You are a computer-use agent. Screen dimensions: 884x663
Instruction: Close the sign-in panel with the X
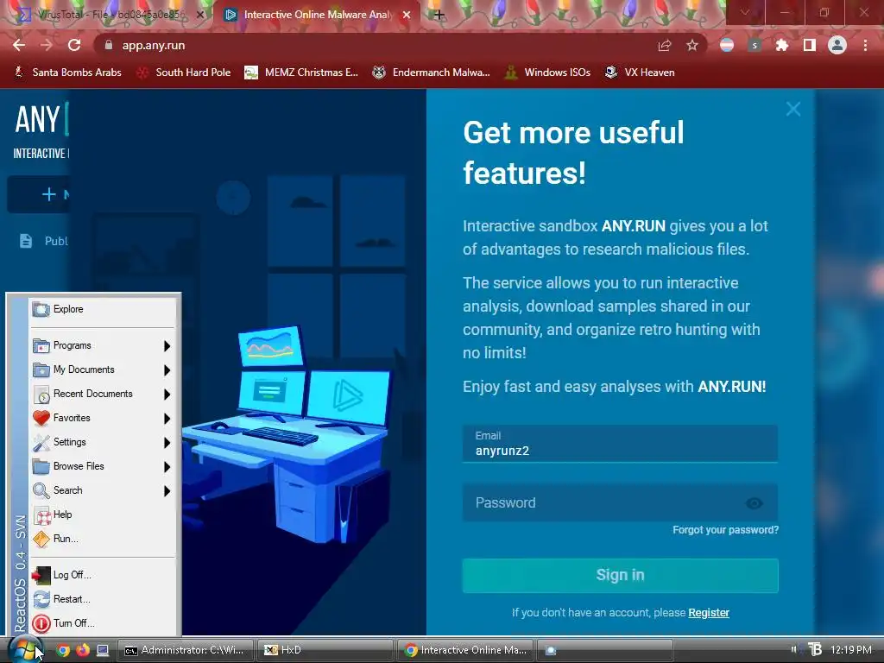pyautogui.click(x=793, y=109)
